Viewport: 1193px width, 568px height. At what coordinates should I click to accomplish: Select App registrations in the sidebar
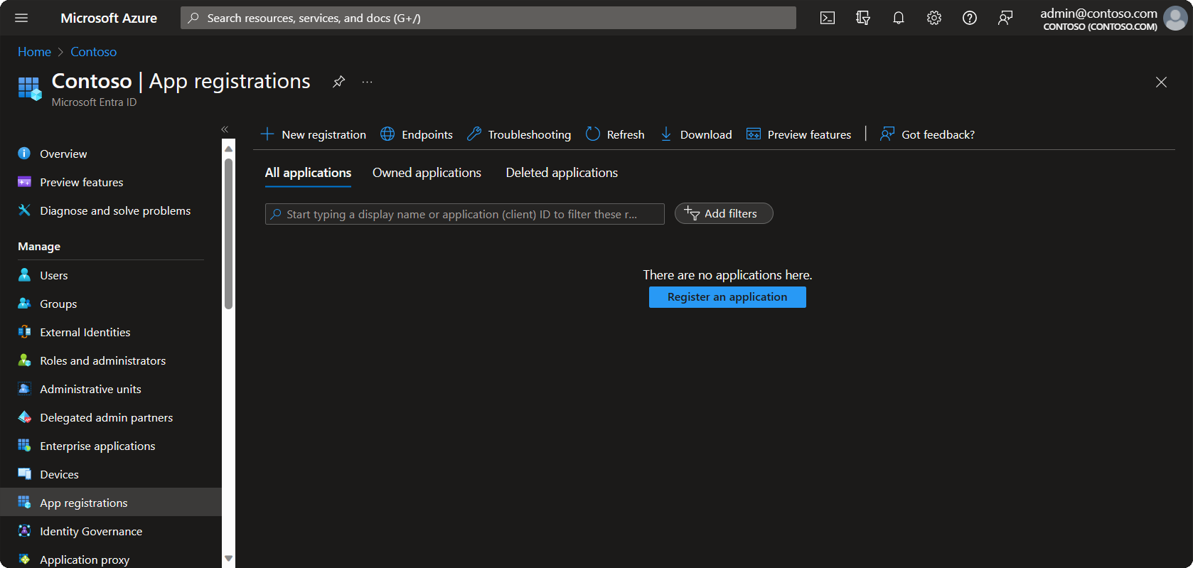coord(111,502)
